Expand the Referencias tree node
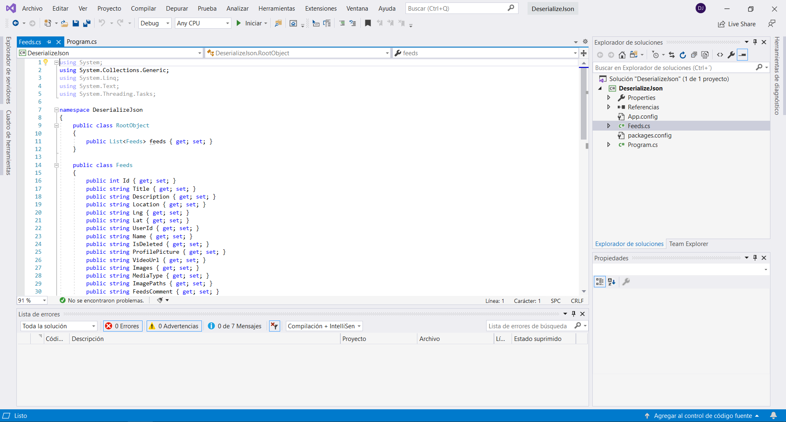Viewport: 786px width, 422px height. pyautogui.click(x=609, y=107)
